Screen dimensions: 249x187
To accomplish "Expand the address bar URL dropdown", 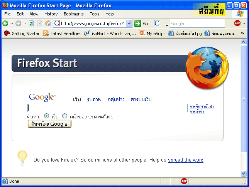I will 129,24.
